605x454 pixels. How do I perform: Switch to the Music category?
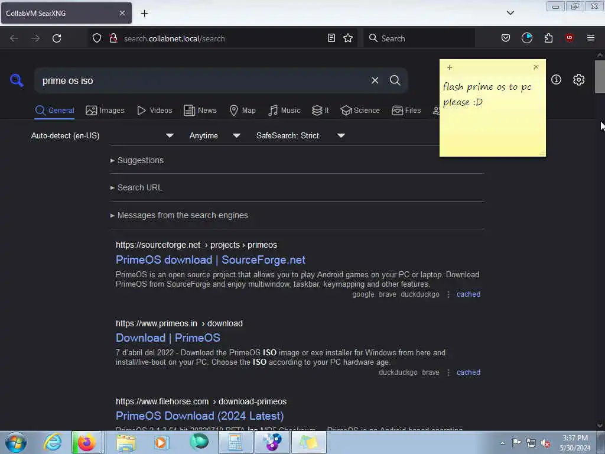pos(284,111)
